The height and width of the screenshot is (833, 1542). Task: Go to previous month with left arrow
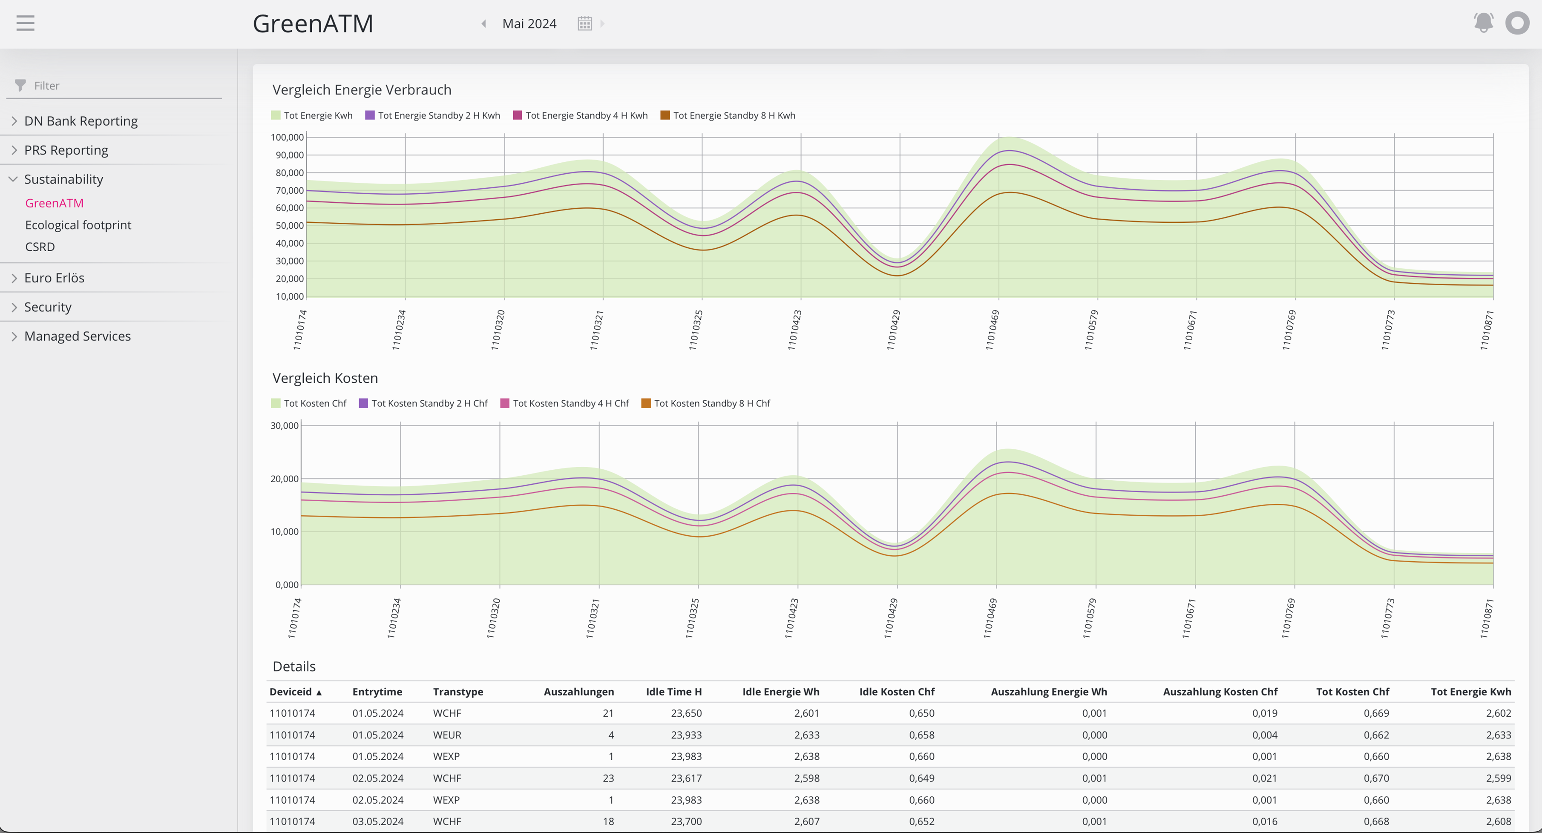click(x=483, y=23)
